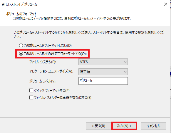Click the subtitle about データを格納する

coord(72,18)
